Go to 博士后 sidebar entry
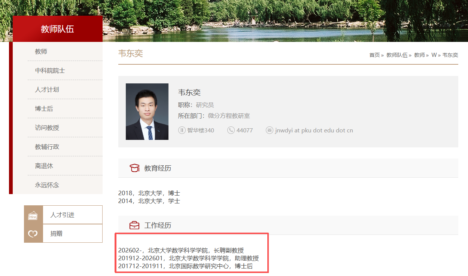The image size is (468, 276). 44,109
